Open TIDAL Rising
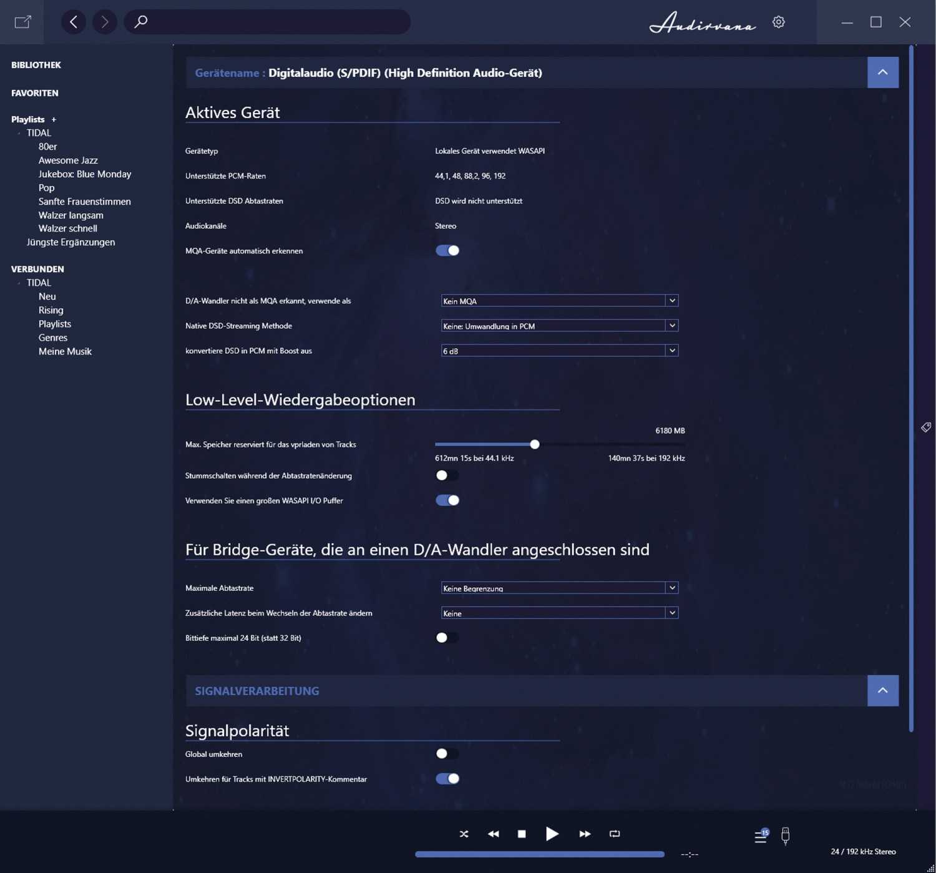This screenshot has height=873, width=936. click(x=51, y=310)
